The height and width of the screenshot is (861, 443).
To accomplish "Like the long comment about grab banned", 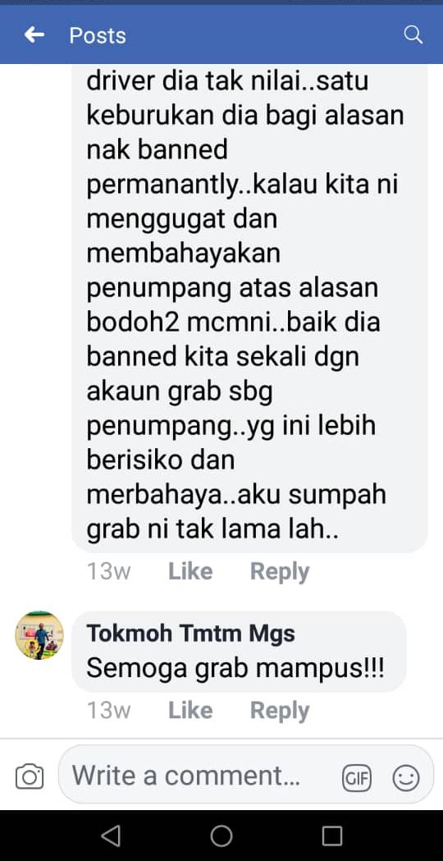I will point(190,571).
